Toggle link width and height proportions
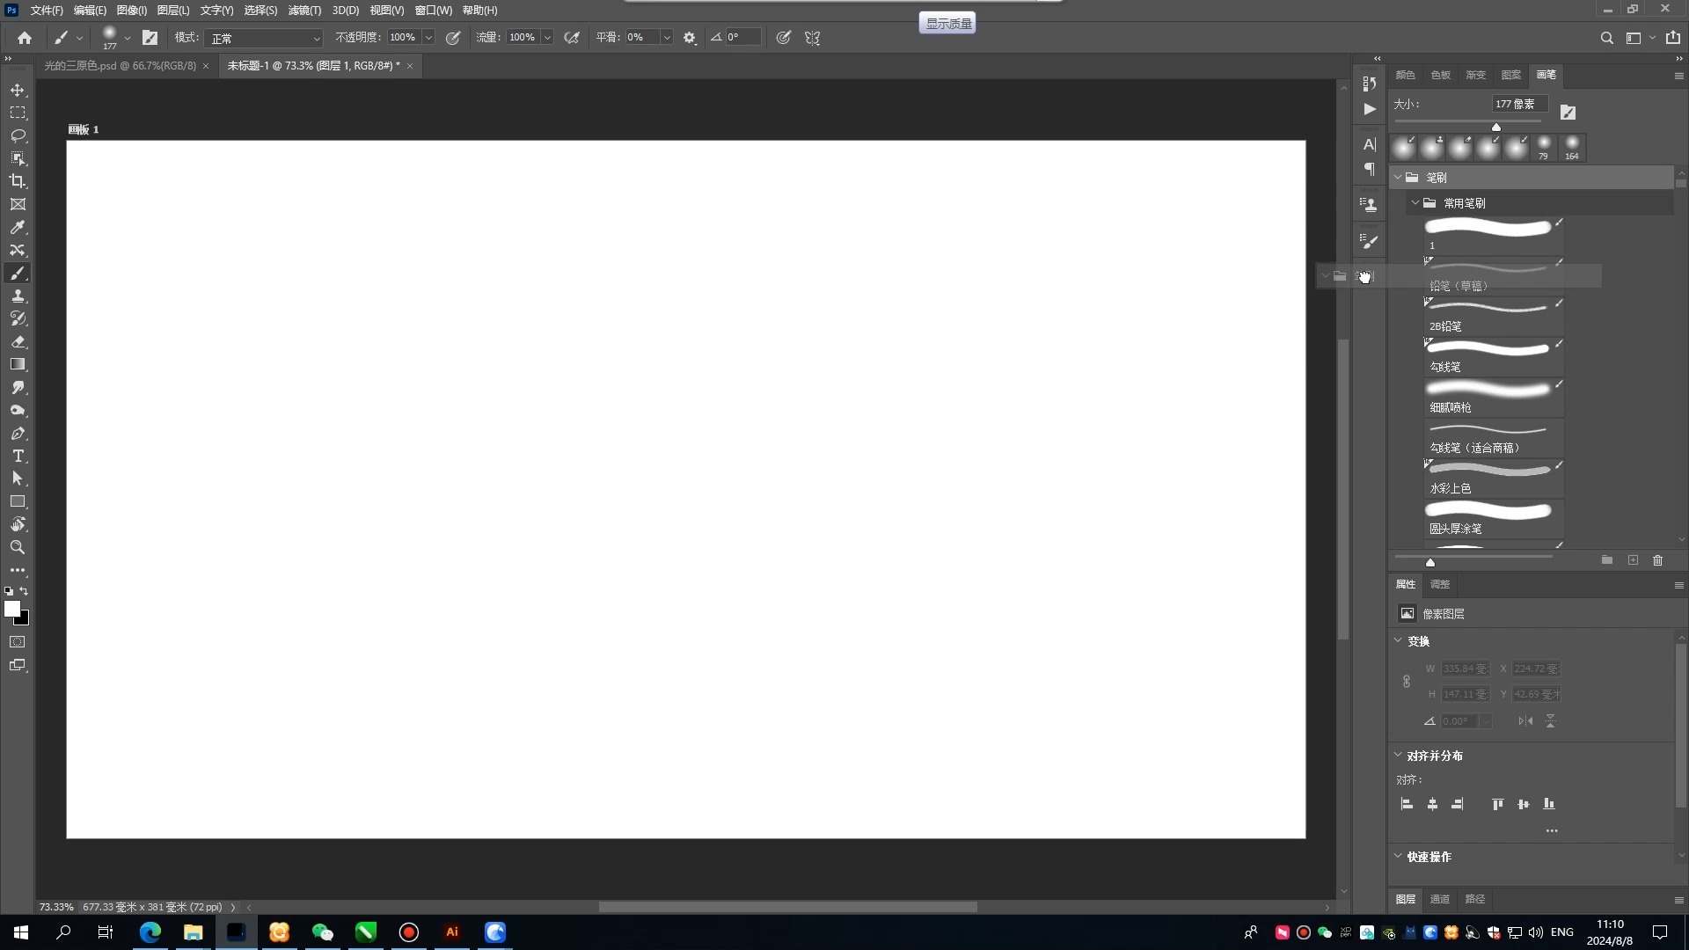 point(1407,681)
